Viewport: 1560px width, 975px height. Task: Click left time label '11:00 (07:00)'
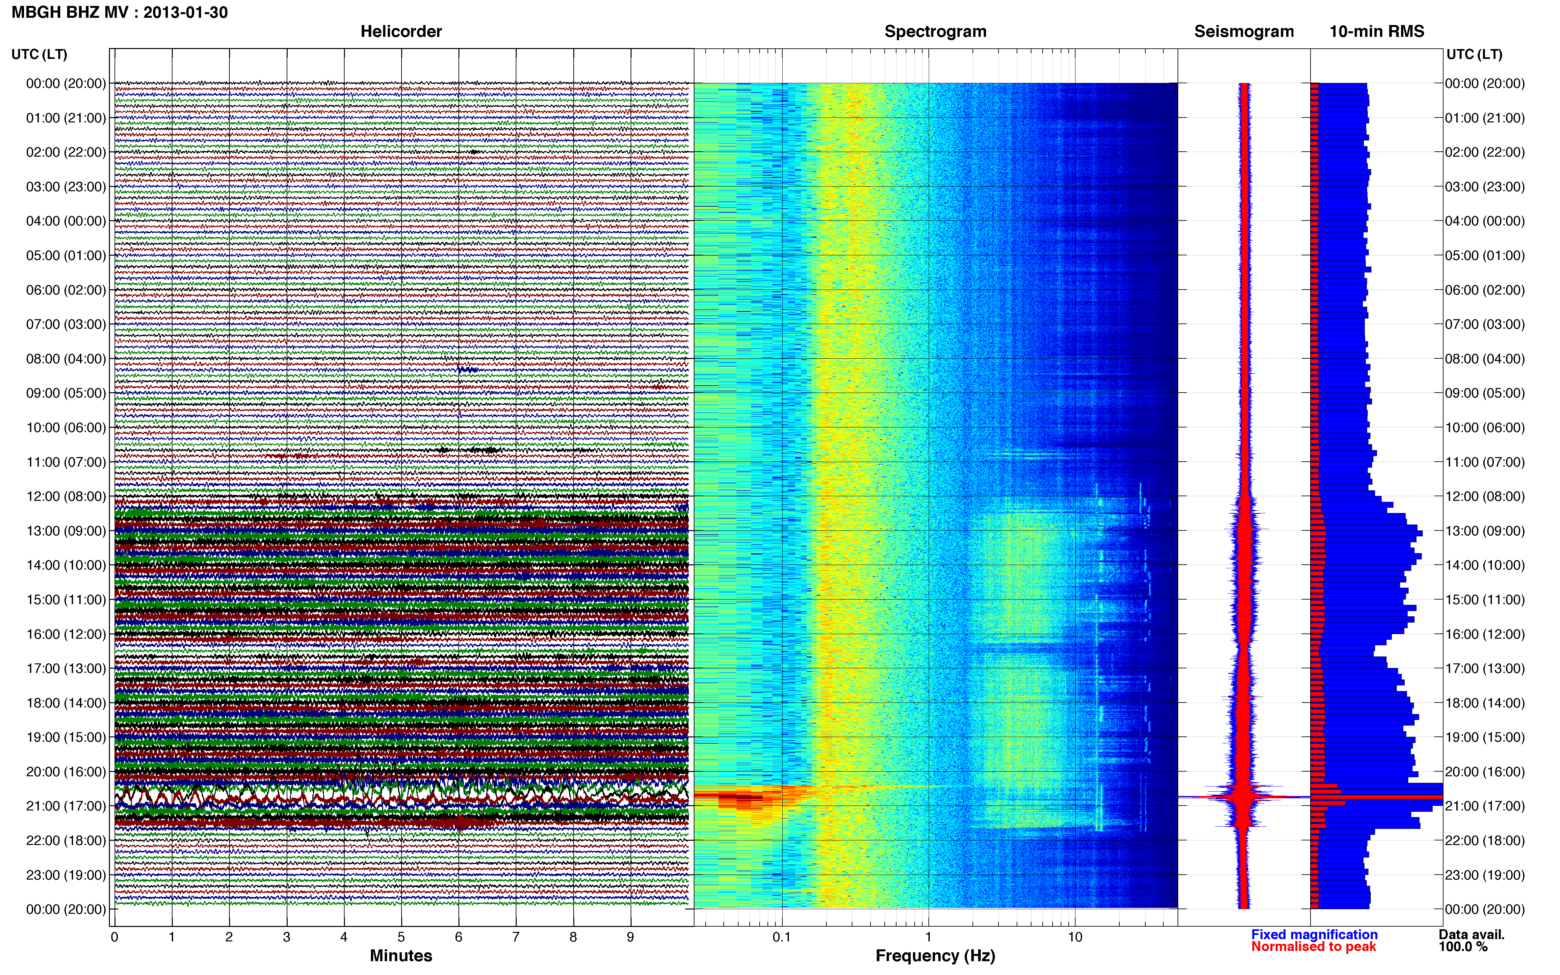[66, 462]
